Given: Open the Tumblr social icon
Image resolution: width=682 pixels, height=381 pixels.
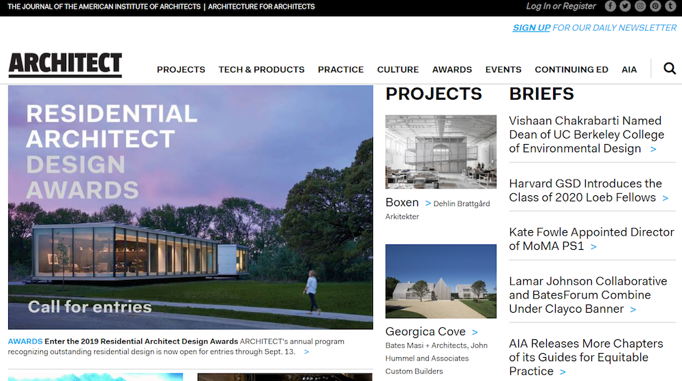Looking at the screenshot, I should point(670,6).
